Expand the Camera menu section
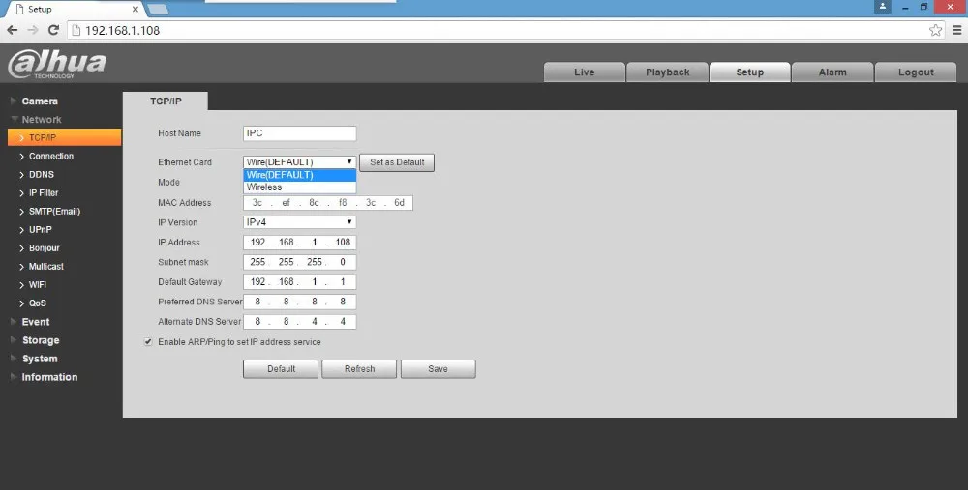The width and height of the screenshot is (968, 490). pyautogui.click(x=40, y=101)
